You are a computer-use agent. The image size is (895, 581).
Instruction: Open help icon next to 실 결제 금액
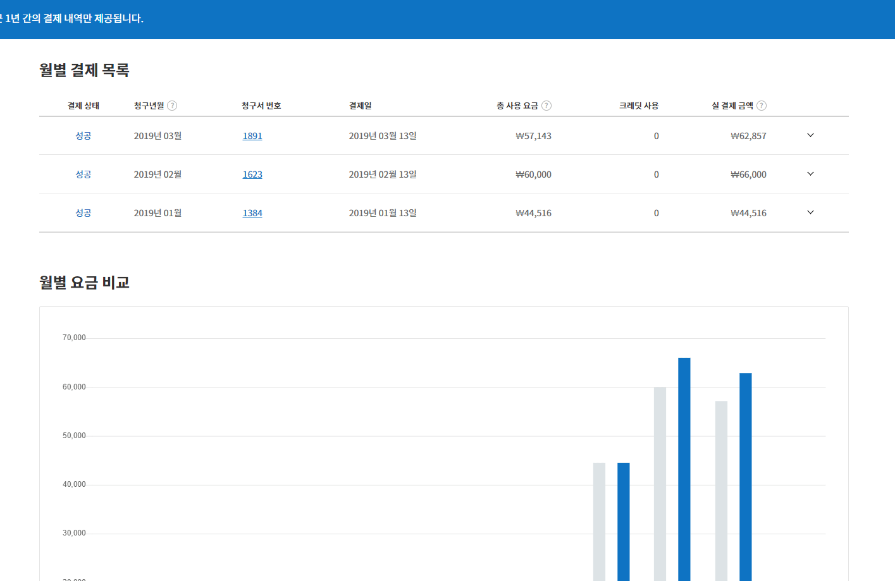click(762, 106)
